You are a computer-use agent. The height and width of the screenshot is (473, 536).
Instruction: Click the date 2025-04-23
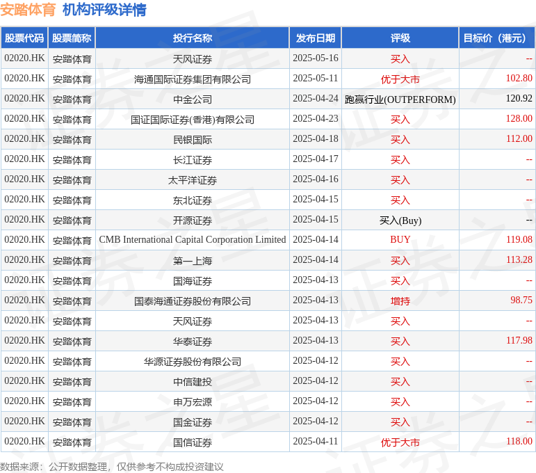[316, 119]
